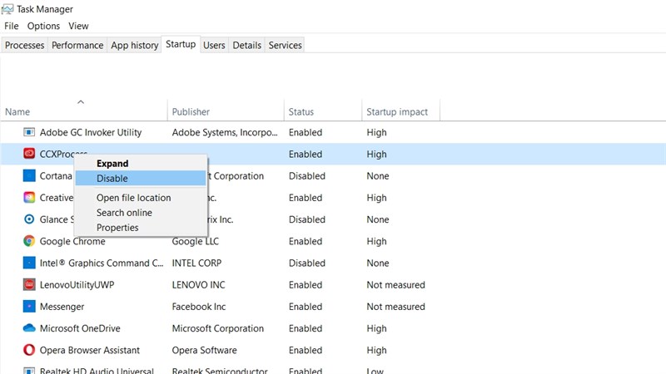The image size is (666, 374).
Task: Open Properties from the context menu
Action: point(117,228)
